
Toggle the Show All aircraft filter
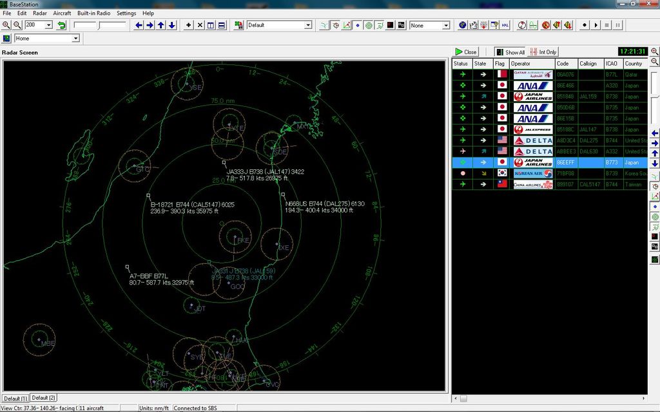click(x=511, y=51)
